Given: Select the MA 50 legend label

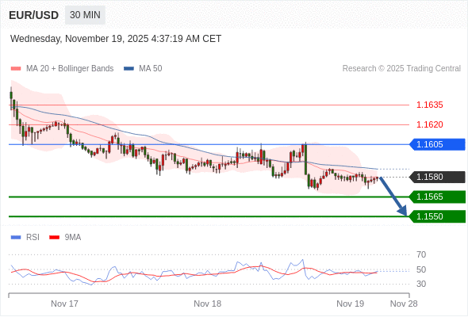Looking at the screenshot, I should [151, 69].
